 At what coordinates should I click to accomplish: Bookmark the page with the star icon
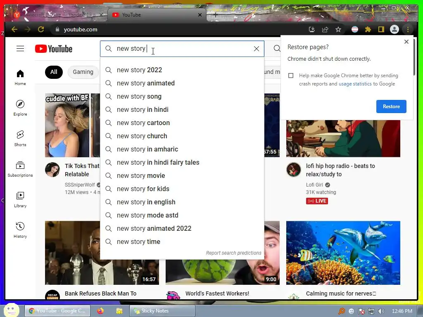pyautogui.click(x=338, y=29)
